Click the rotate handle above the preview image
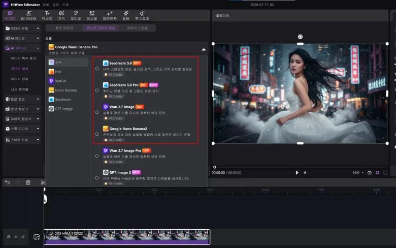This screenshot has width=396, height=248. coord(300,37)
